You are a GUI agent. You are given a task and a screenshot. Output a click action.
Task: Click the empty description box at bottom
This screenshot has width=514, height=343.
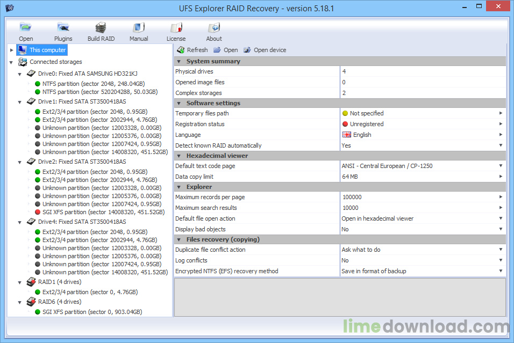point(340,297)
